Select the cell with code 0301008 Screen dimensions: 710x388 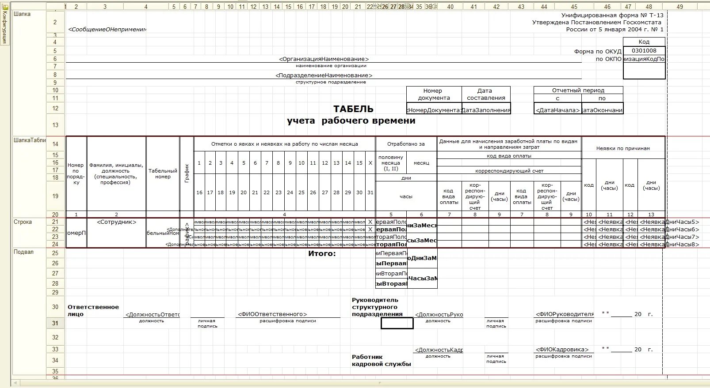click(644, 51)
